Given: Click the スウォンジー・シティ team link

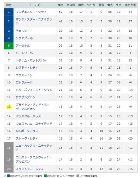Looking at the screenshot, I should 29,169.
